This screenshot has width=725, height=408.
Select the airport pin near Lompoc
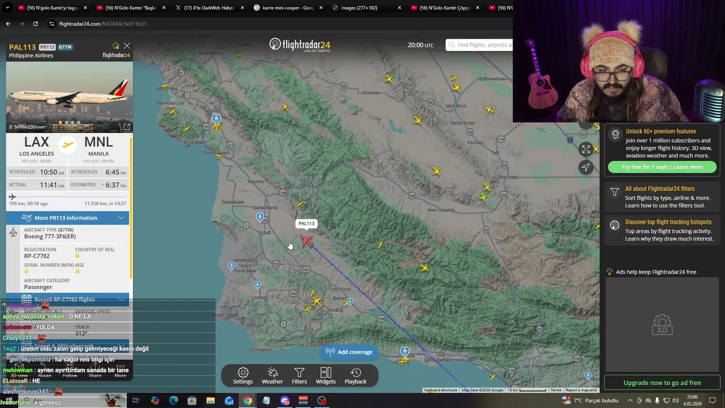(x=258, y=285)
